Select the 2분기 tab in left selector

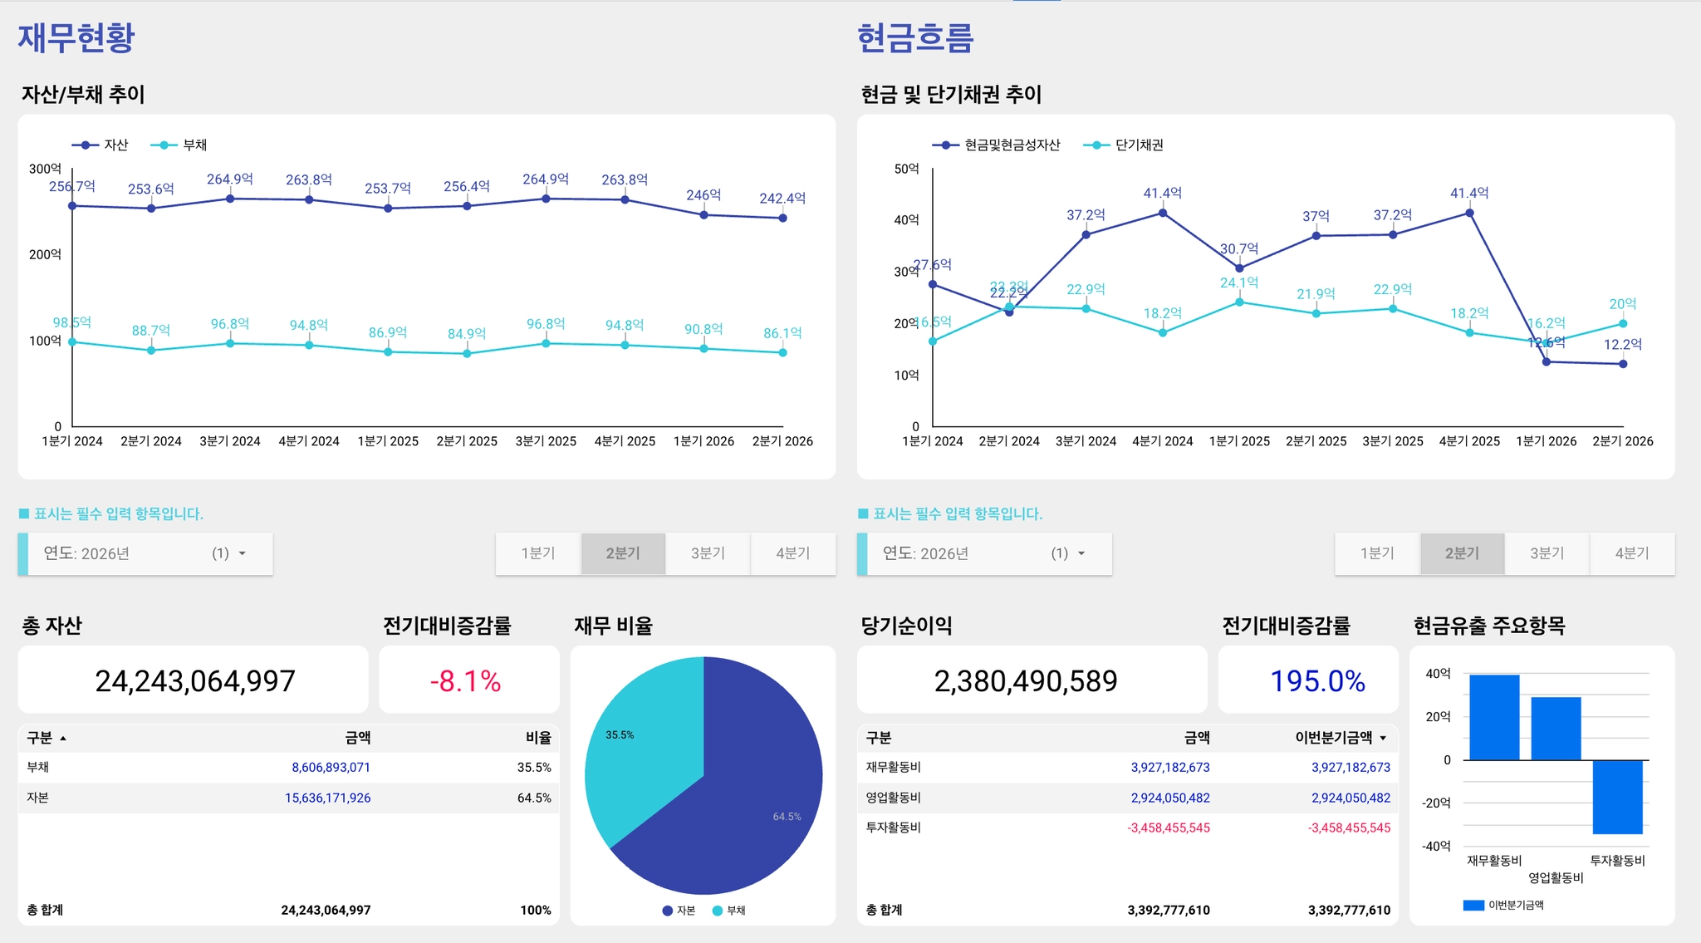pyautogui.click(x=623, y=553)
